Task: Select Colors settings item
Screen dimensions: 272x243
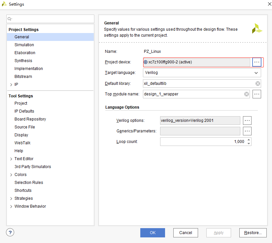Action: click(20, 174)
